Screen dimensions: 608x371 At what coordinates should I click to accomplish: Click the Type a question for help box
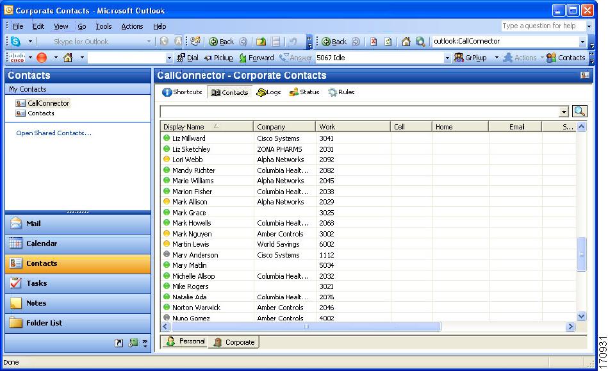click(x=543, y=26)
